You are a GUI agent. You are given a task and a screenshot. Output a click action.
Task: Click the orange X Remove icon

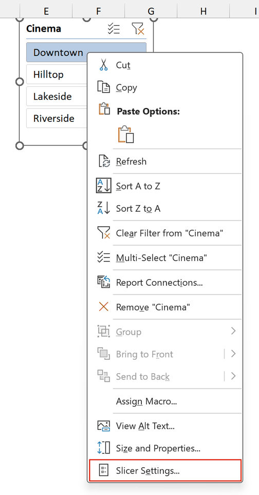103,306
